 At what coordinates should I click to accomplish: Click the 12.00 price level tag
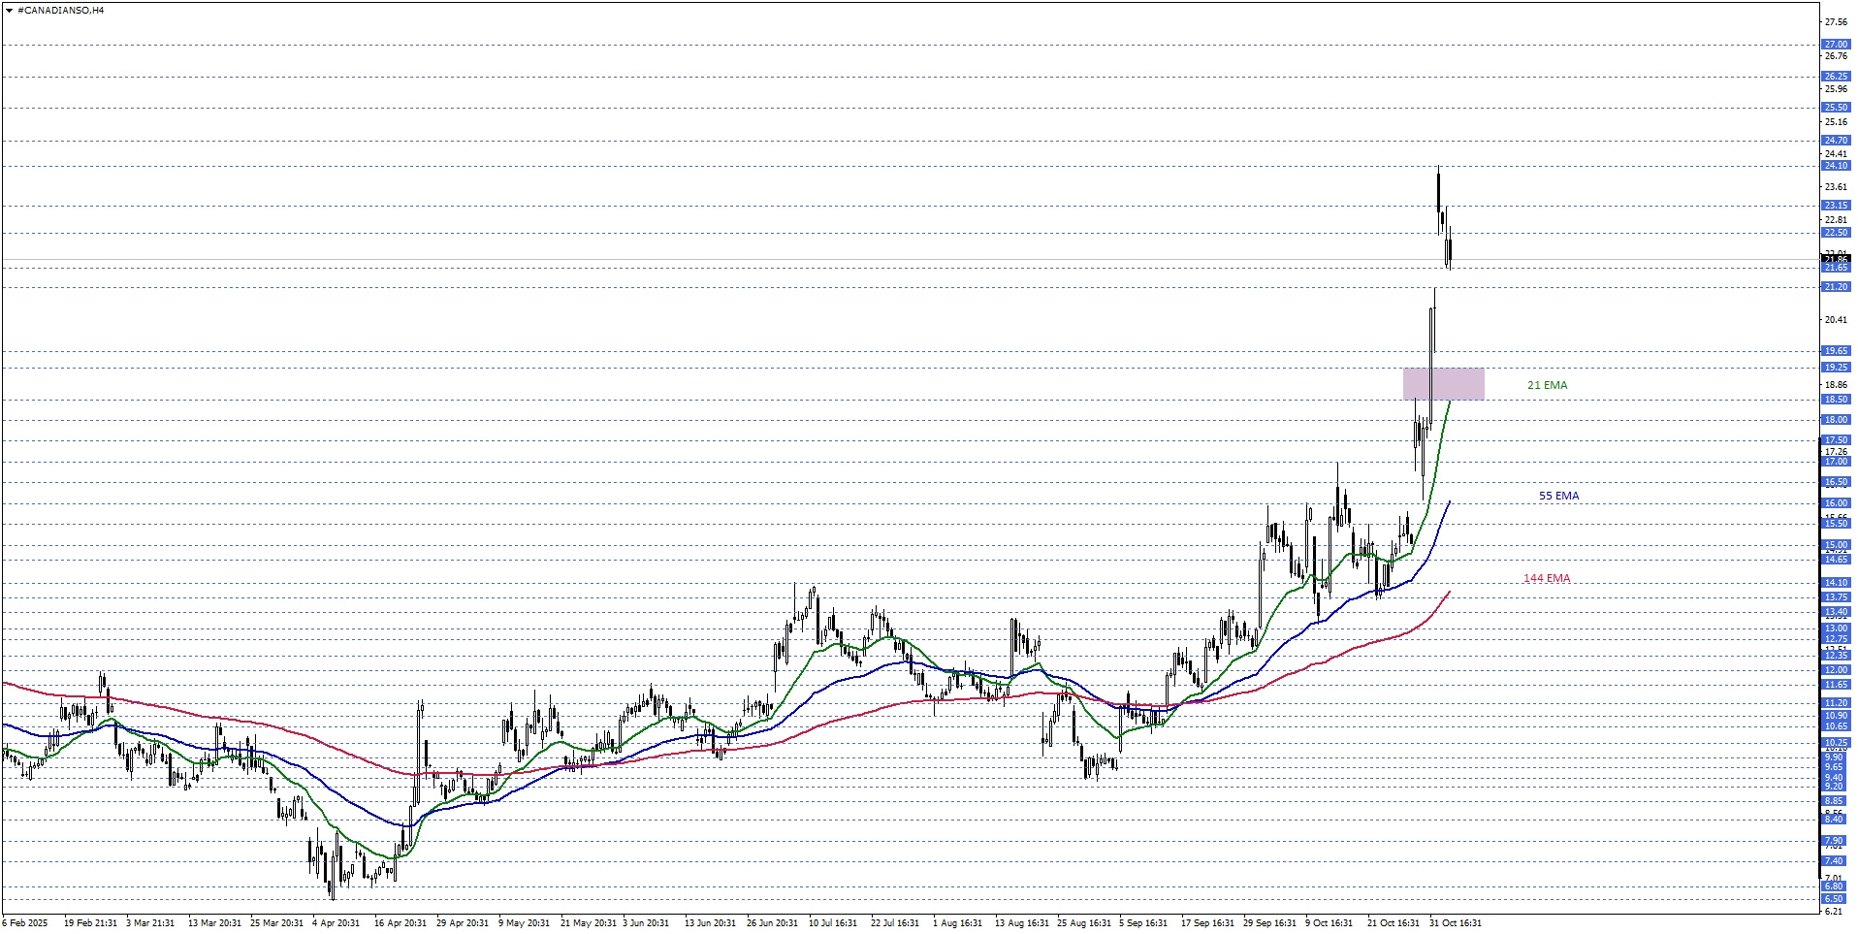1835,670
